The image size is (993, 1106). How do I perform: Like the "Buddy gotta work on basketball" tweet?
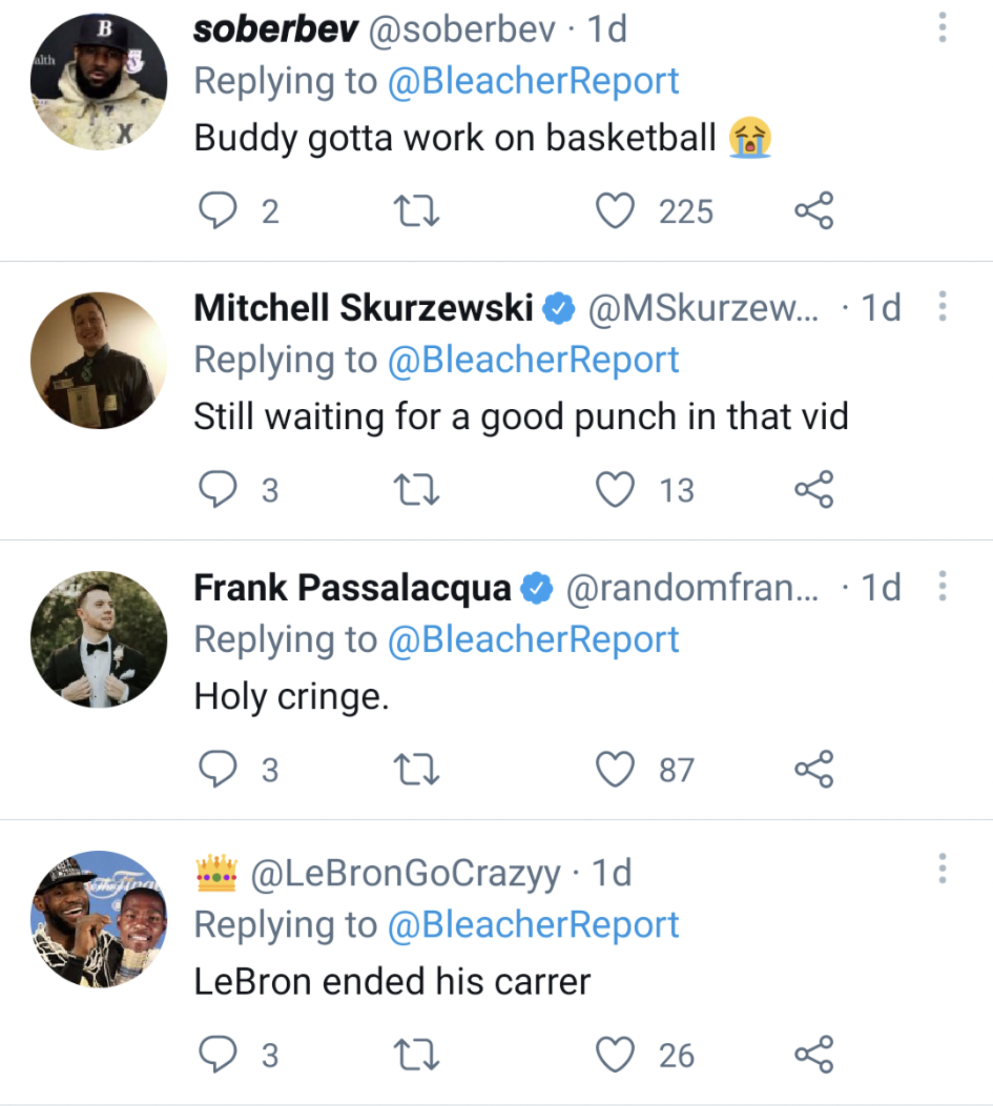point(615,210)
